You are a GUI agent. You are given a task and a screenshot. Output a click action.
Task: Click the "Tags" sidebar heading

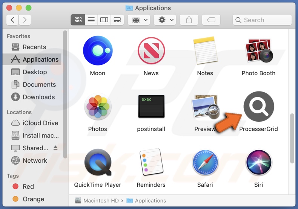pos(13,176)
